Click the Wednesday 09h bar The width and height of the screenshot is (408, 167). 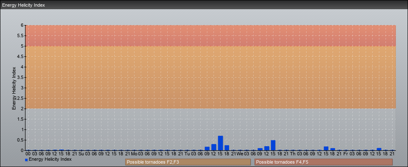coord(260,149)
